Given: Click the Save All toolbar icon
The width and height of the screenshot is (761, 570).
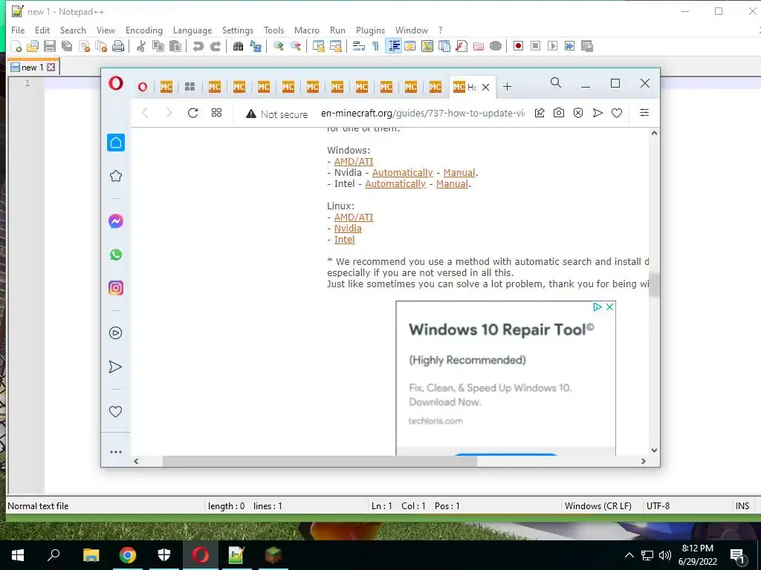Looking at the screenshot, I should [x=66, y=46].
